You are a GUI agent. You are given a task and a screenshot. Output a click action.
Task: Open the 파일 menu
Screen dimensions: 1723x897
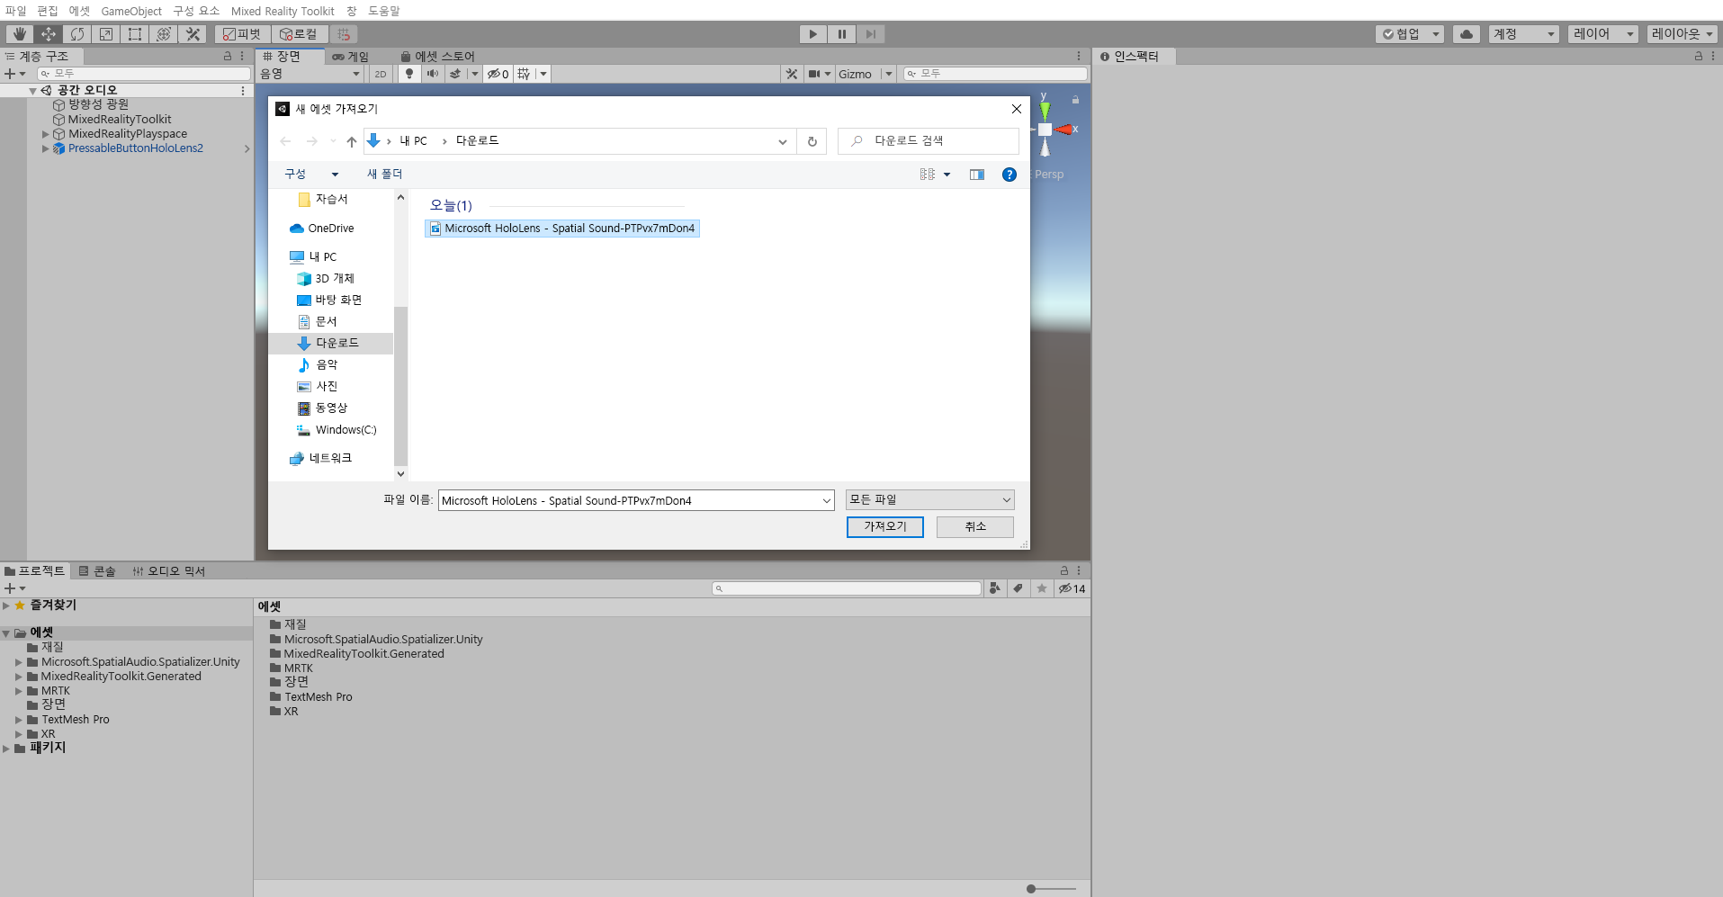pos(16,11)
